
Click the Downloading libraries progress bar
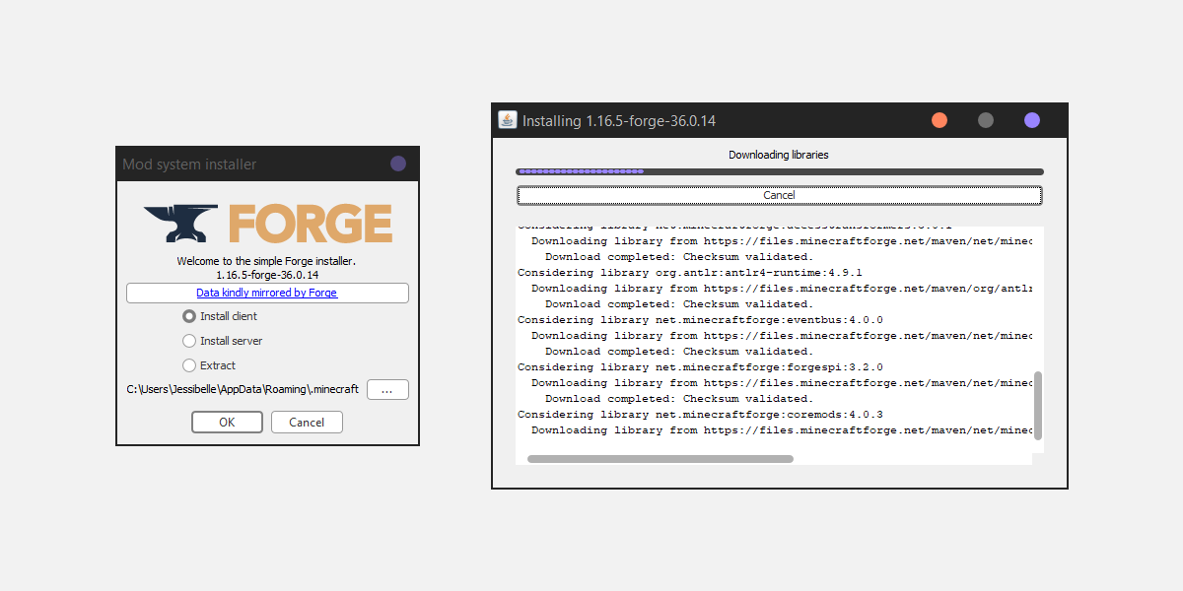coord(779,170)
